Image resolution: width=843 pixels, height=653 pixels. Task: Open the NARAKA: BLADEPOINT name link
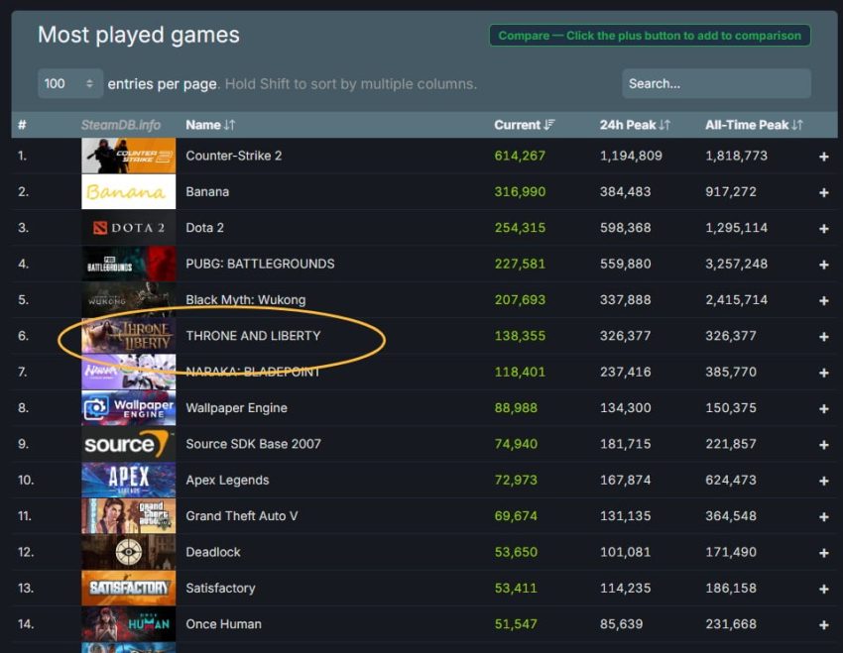pos(252,372)
